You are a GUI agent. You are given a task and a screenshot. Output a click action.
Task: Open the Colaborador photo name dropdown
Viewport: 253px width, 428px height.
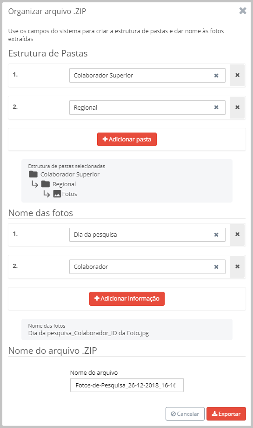tap(147, 267)
